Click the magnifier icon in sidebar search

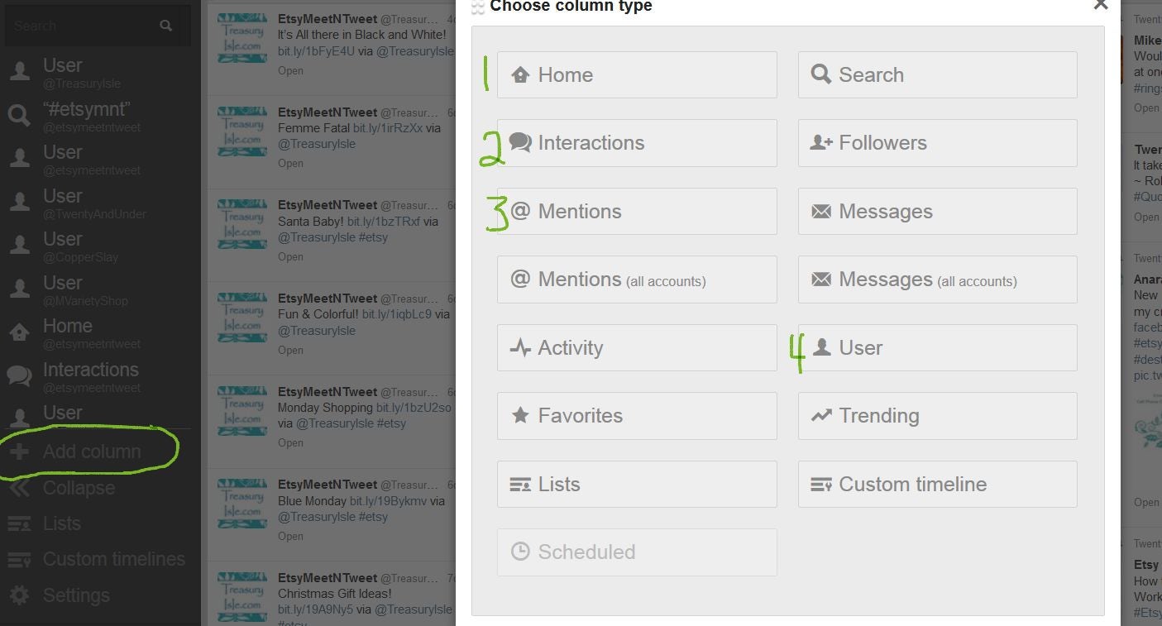tap(166, 26)
